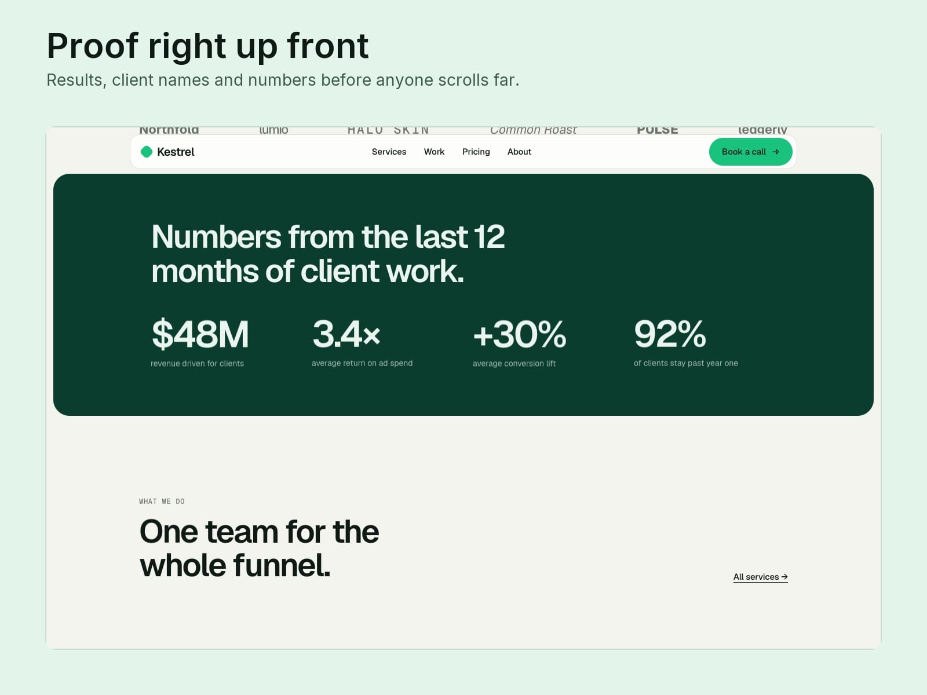
Task: Select the Northfold client logo
Action: (x=169, y=130)
